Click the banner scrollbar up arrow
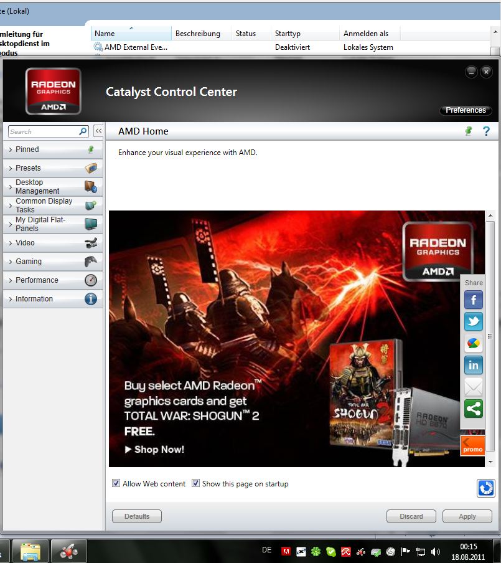501x563 pixels. [x=490, y=215]
